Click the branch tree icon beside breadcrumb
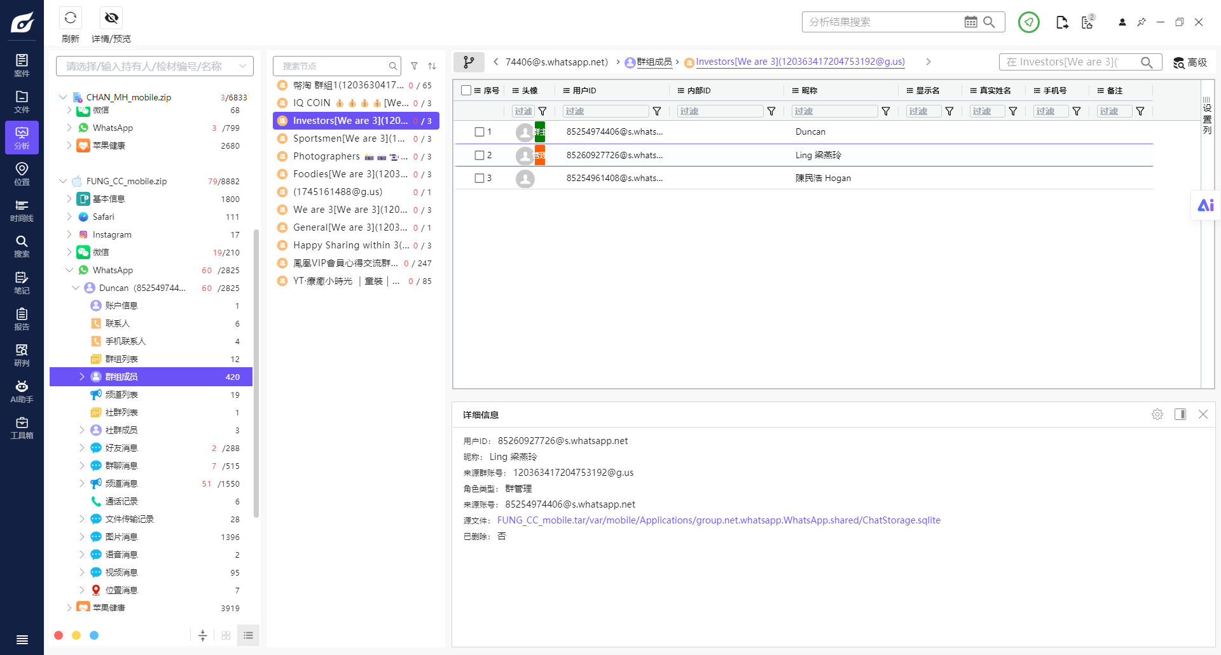The image size is (1221, 655). tap(469, 62)
